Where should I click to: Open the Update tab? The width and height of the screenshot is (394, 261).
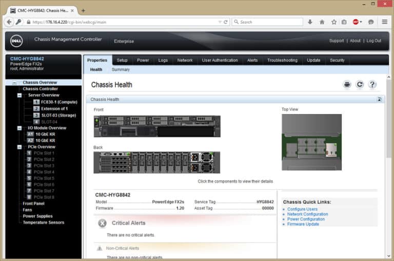tap(313, 60)
